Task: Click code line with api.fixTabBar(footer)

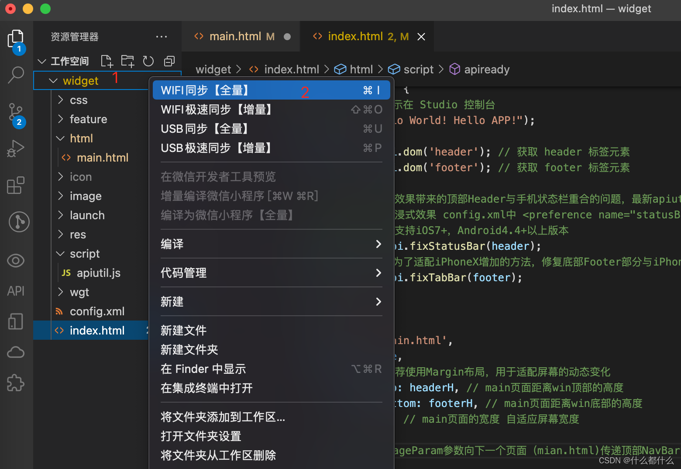Action: [458, 278]
